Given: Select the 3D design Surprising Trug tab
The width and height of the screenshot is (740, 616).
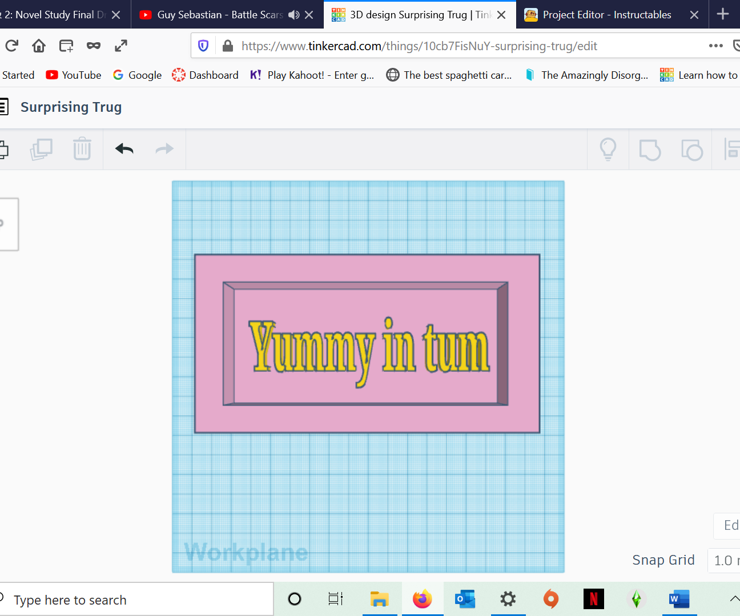Looking at the screenshot, I should pos(420,15).
